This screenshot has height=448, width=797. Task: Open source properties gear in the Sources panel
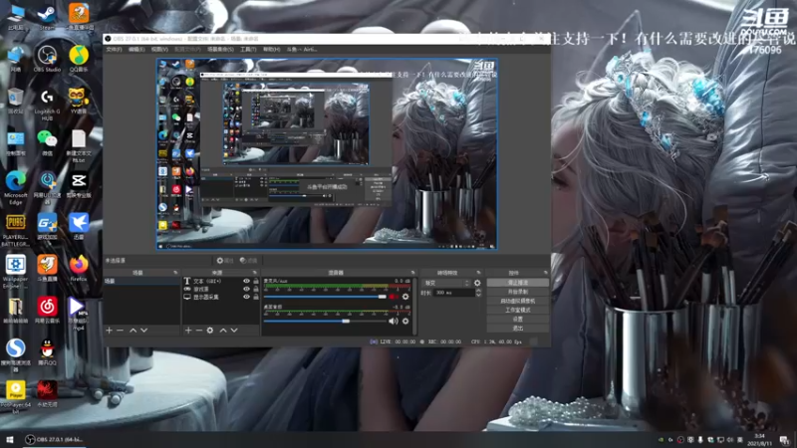pyautogui.click(x=210, y=331)
